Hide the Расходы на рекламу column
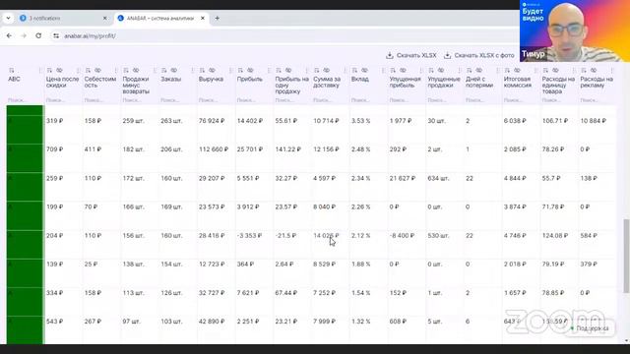The width and height of the screenshot is (630, 354). click(x=594, y=71)
